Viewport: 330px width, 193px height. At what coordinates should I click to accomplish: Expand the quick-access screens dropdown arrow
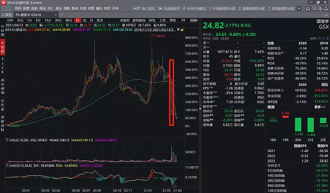click(x=299, y=9)
